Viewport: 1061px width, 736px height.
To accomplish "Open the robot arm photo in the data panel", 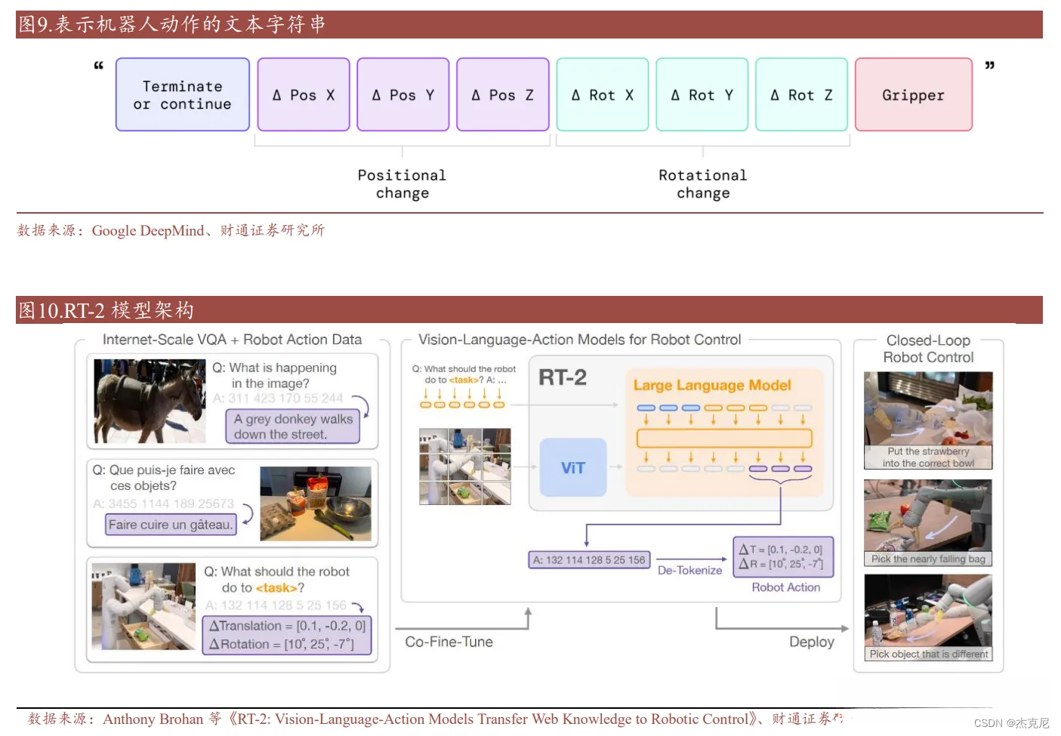I will tap(143, 606).
